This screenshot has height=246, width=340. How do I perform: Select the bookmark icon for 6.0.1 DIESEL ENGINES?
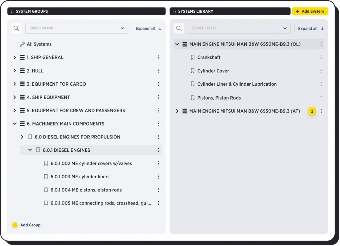[38, 150]
